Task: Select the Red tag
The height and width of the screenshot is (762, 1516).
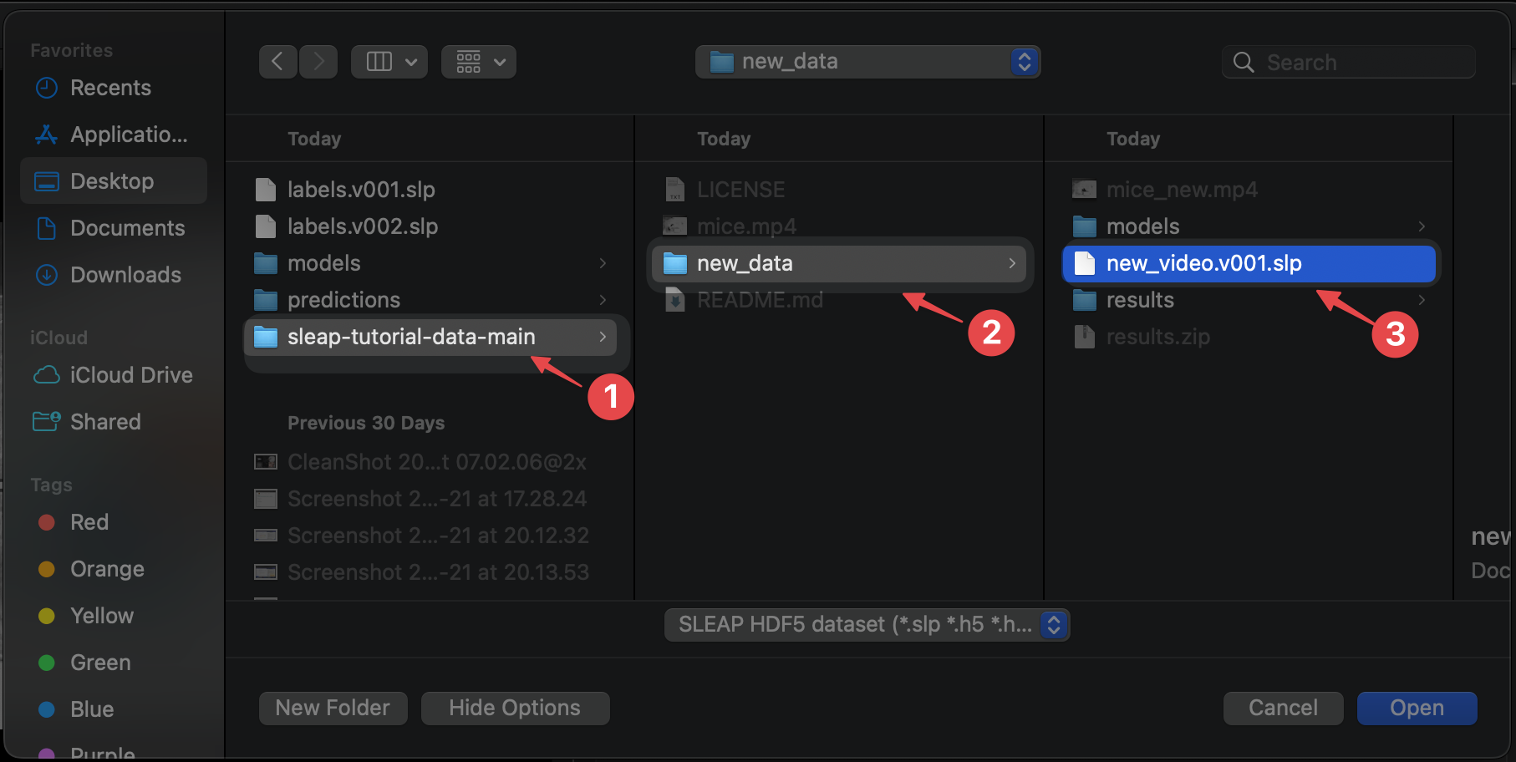Action: (89, 522)
